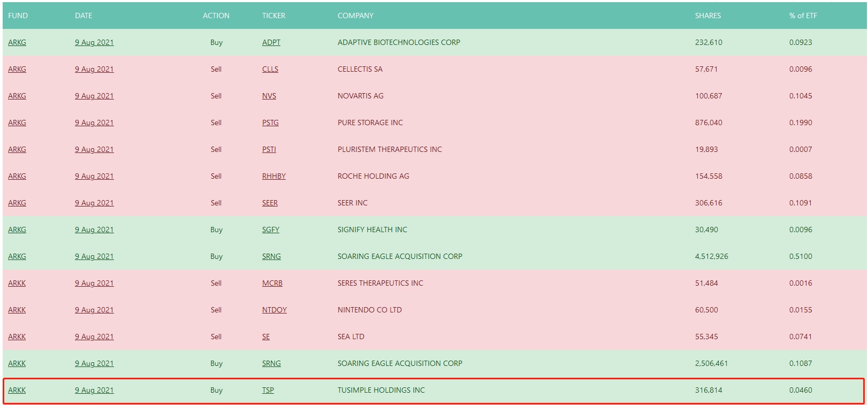Select the 0.5100 ETF percentage
Screen dimensions: 868x405
(801, 256)
